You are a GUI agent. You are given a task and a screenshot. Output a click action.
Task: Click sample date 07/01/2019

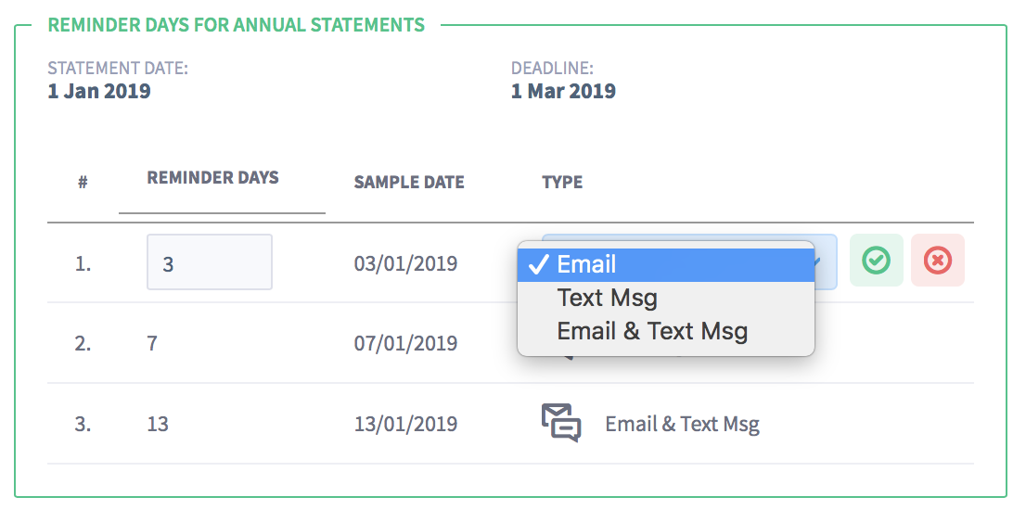(405, 343)
